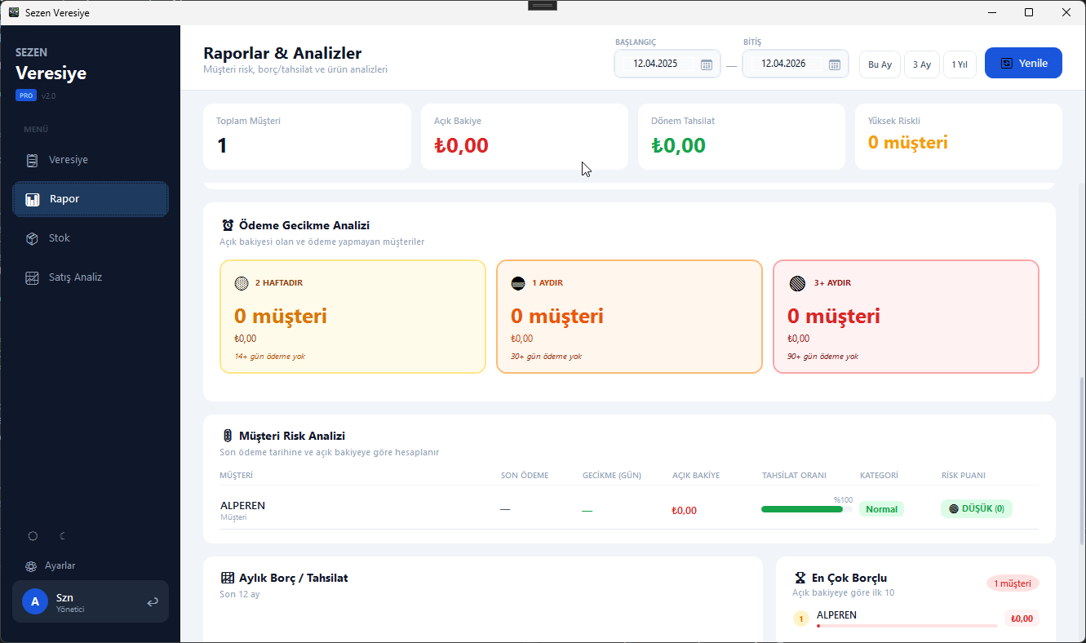The width and height of the screenshot is (1086, 643).
Task: Click the Rapor bar chart icon in the sidebar
Action: (x=33, y=199)
